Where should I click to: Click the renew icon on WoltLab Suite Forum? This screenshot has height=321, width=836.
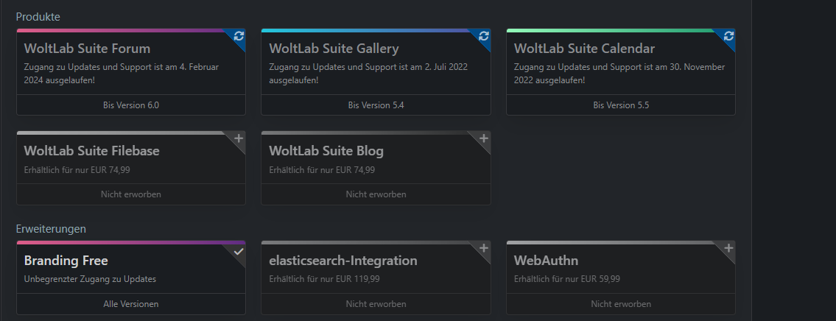[x=239, y=35]
